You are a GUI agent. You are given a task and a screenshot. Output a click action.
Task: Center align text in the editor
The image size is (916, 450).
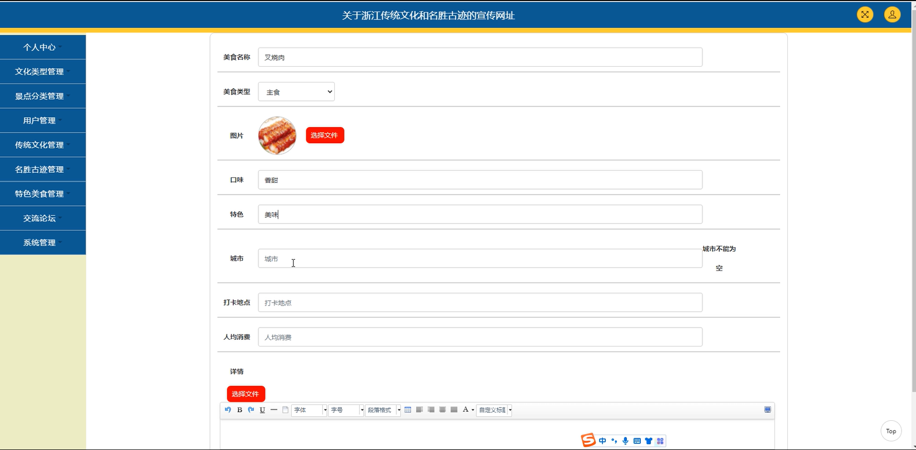[x=442, y=410]
